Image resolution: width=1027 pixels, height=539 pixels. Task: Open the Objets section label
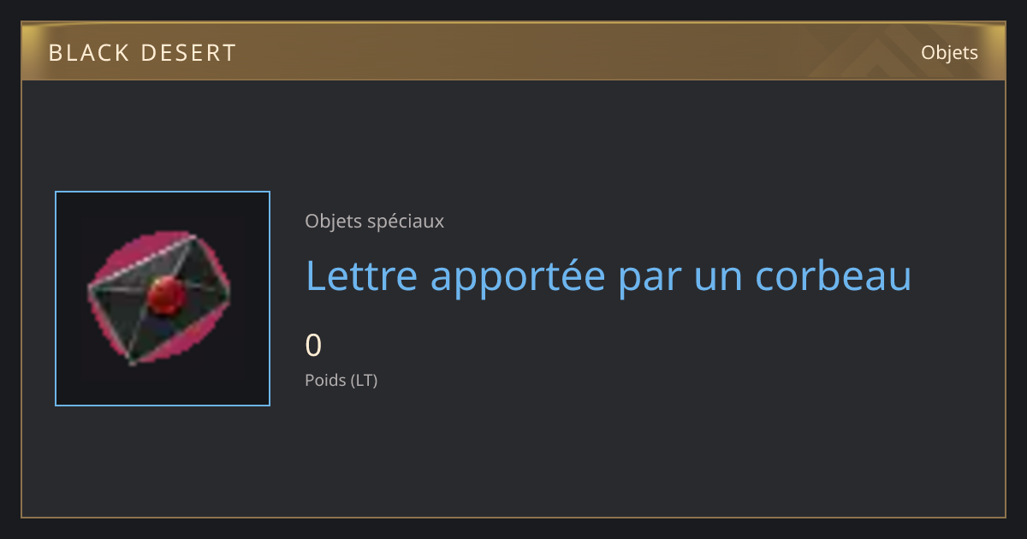coord(949,53)
